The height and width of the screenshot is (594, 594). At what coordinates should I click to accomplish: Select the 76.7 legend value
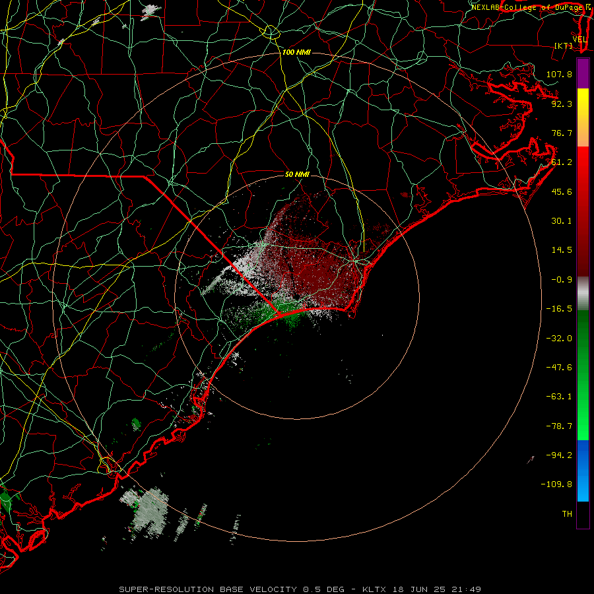click(562, 133)
